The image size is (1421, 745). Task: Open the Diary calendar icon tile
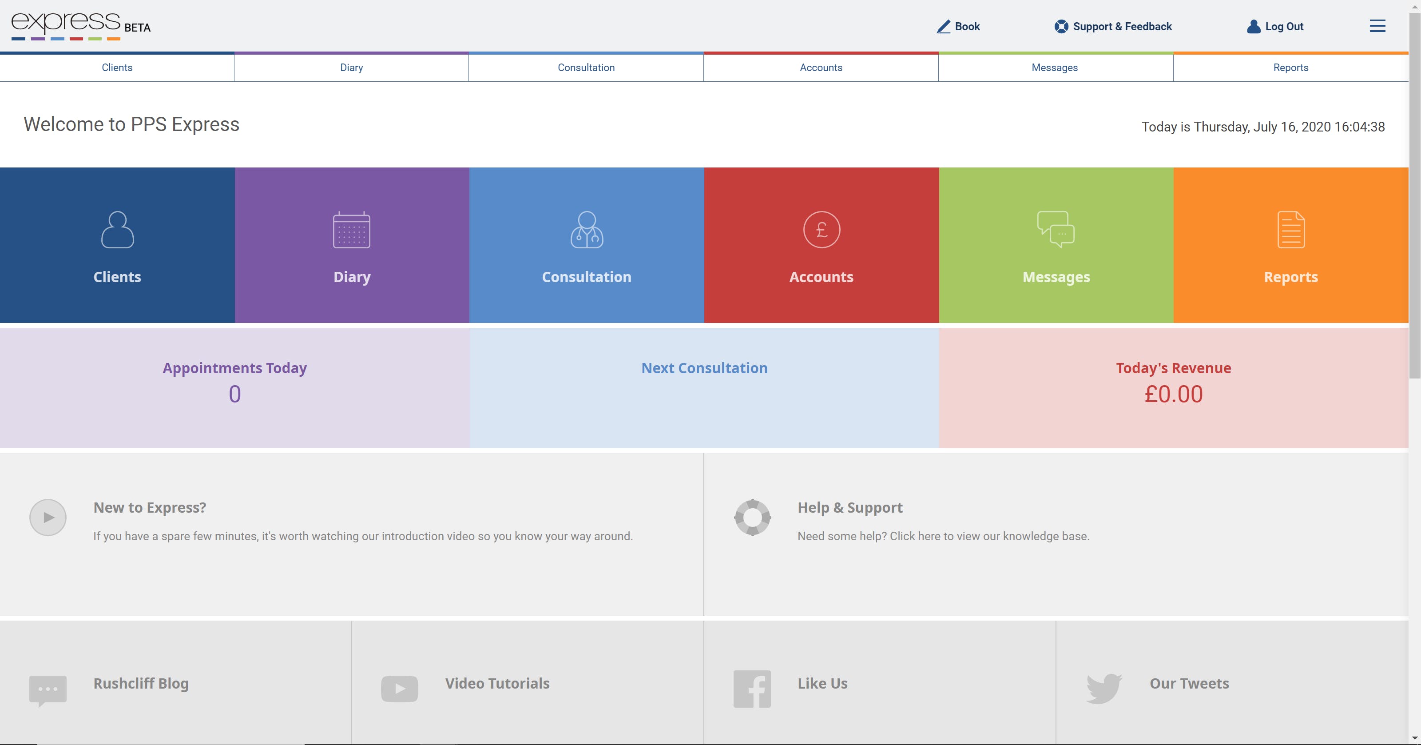351,230
